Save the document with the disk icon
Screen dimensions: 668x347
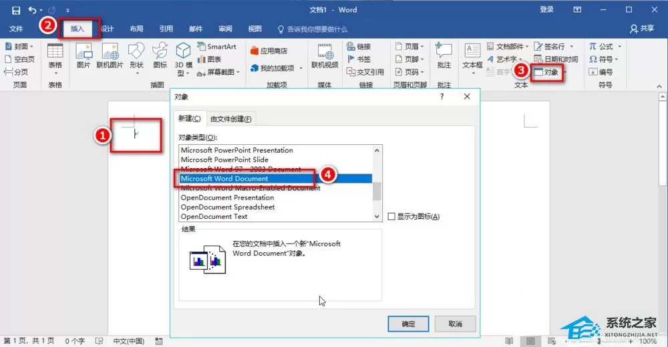(16, 10)
